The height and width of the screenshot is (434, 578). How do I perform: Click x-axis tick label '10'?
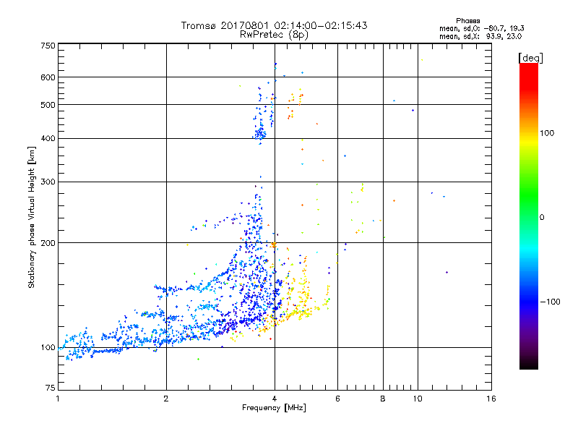418,399
